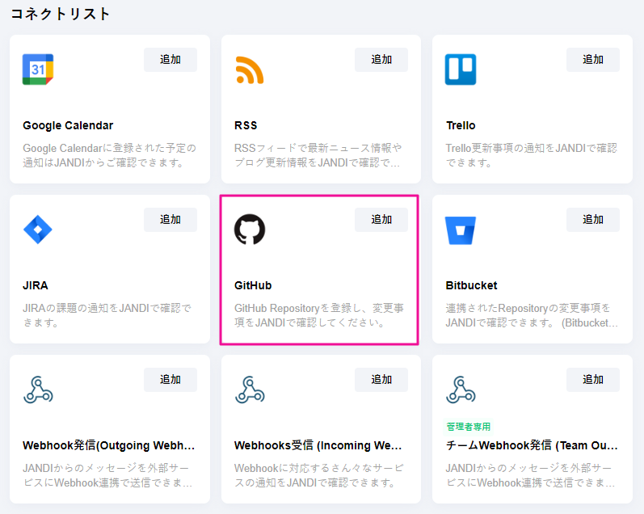The height and width of the screenshot is (514, 644).
Task: Click the 管理者専用 admin-only badge
Action: coord(469,427)
